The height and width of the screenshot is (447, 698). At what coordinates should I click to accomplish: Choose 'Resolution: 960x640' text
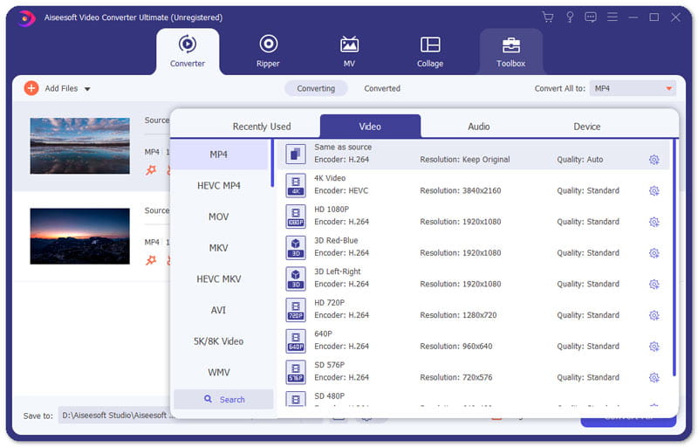tap(455, 347)
